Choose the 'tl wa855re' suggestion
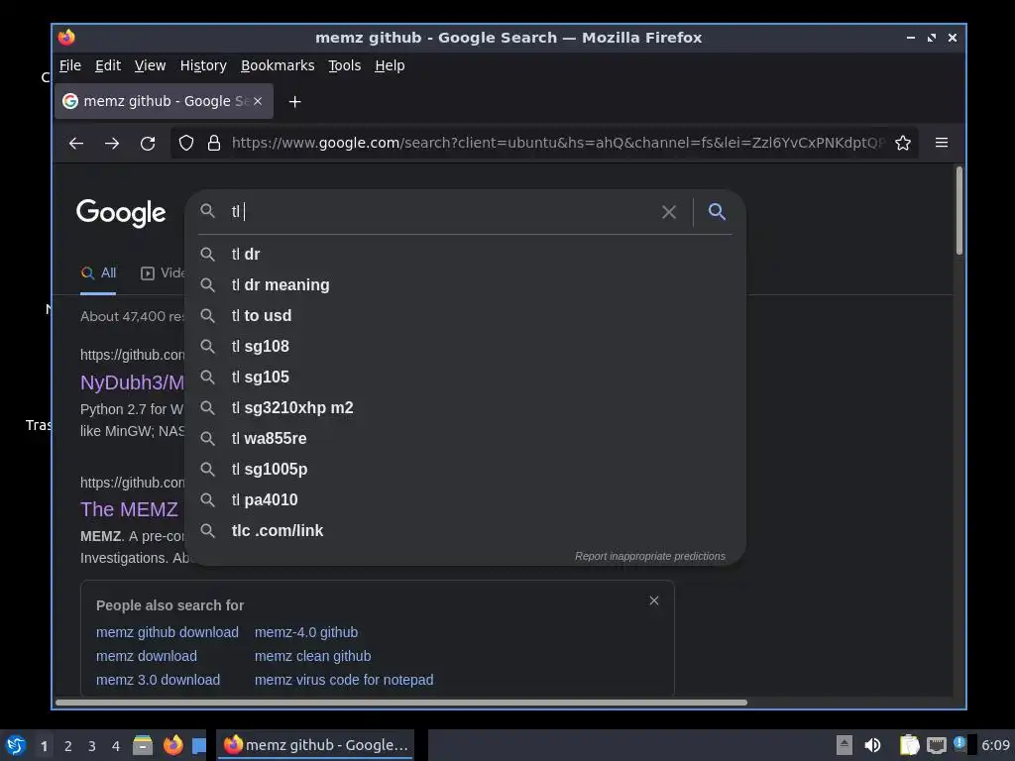Image resolution: width=1015 pixels, height=761 pixels. pos(466,438)
